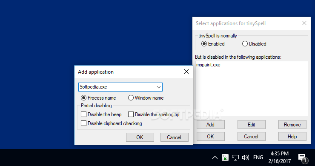Close the Select applications for tinySpell window
This screenshot has height=166, width=315.
304,23
